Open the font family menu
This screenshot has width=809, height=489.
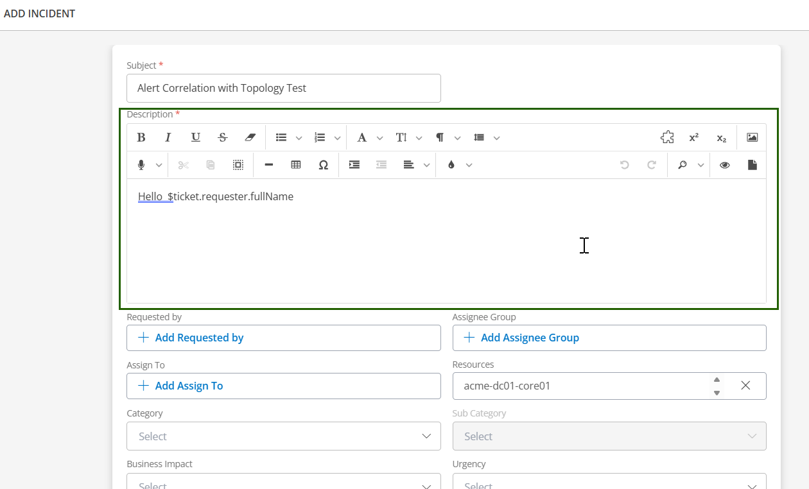pos(362,137)
